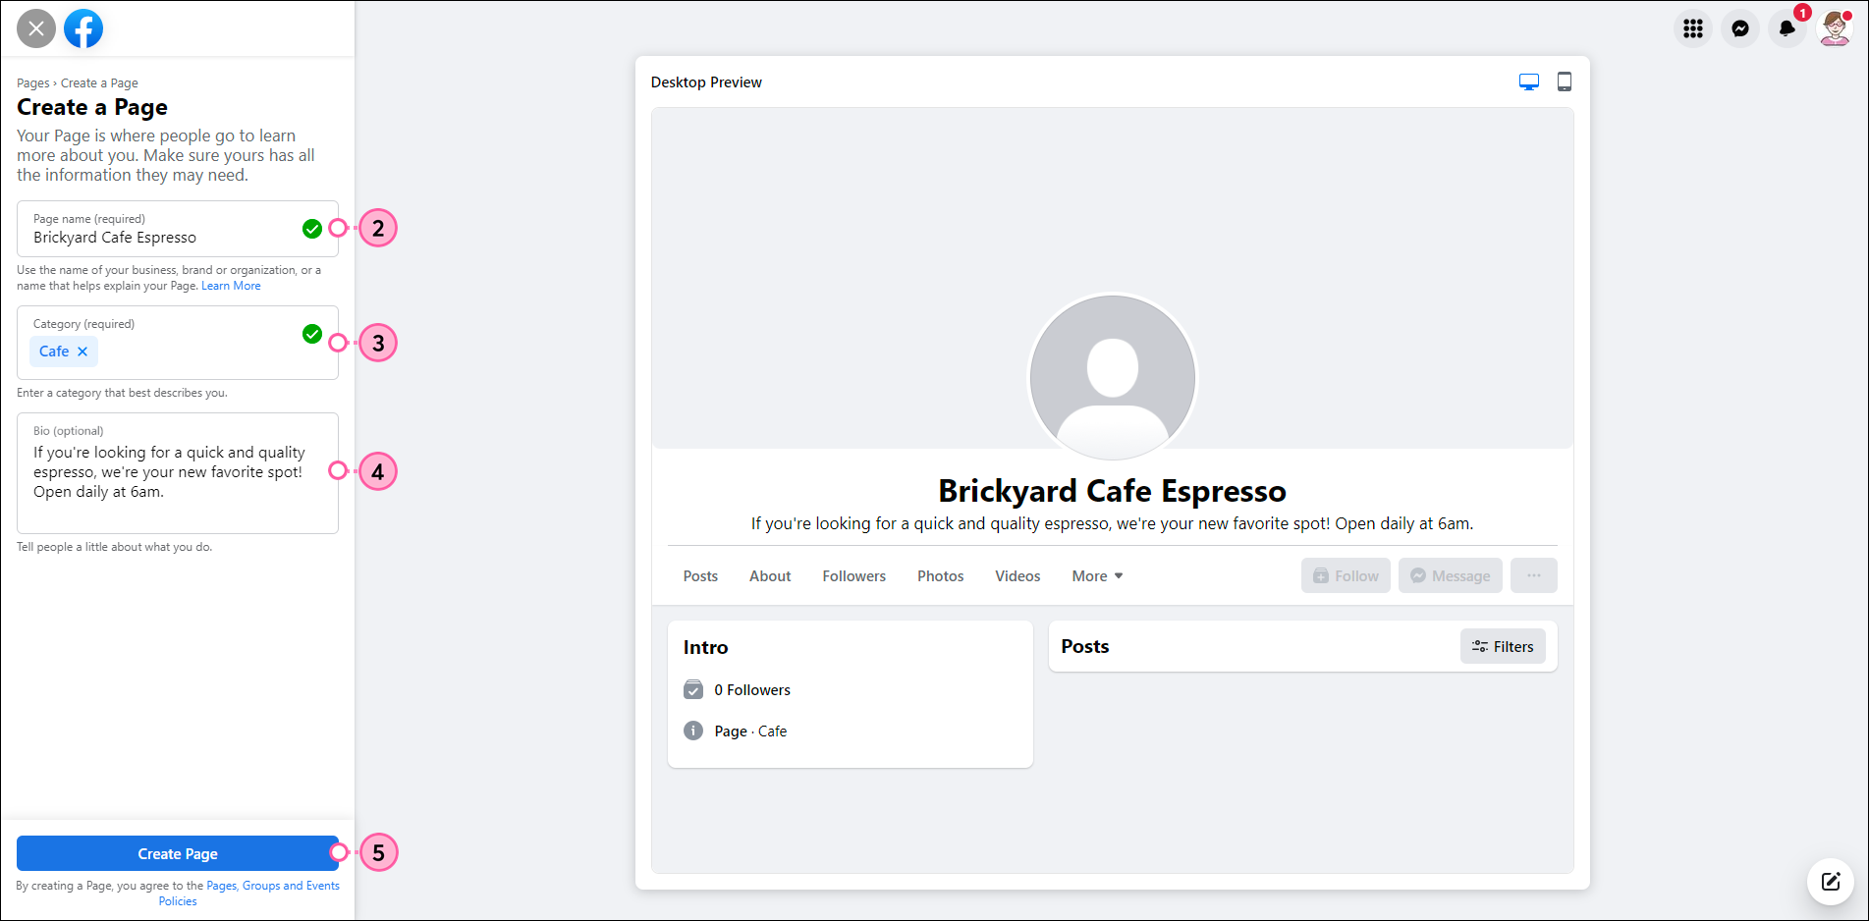Click the Page · Cafe info text
The image size is (1869, 921).
tap(750, 731)
